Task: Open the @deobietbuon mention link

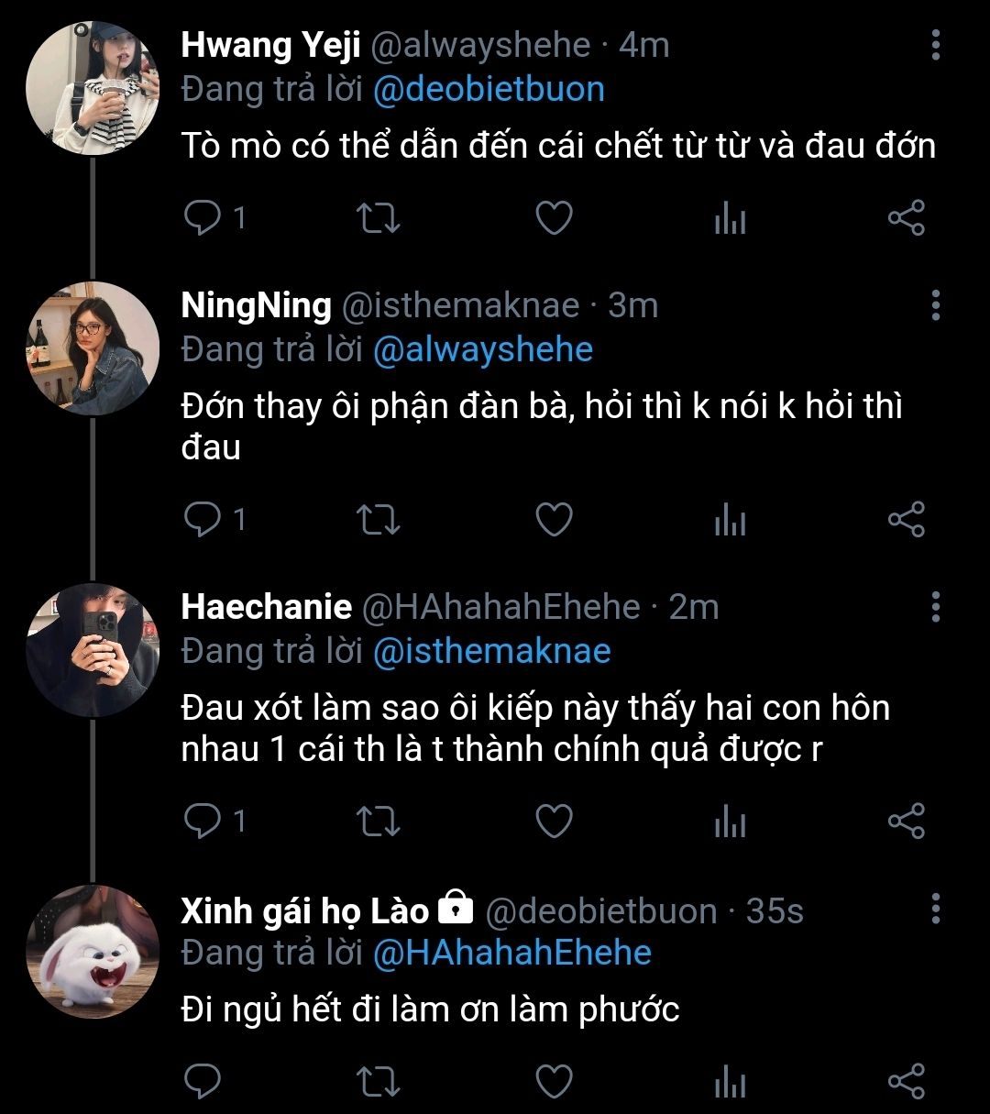Action: 489,90
